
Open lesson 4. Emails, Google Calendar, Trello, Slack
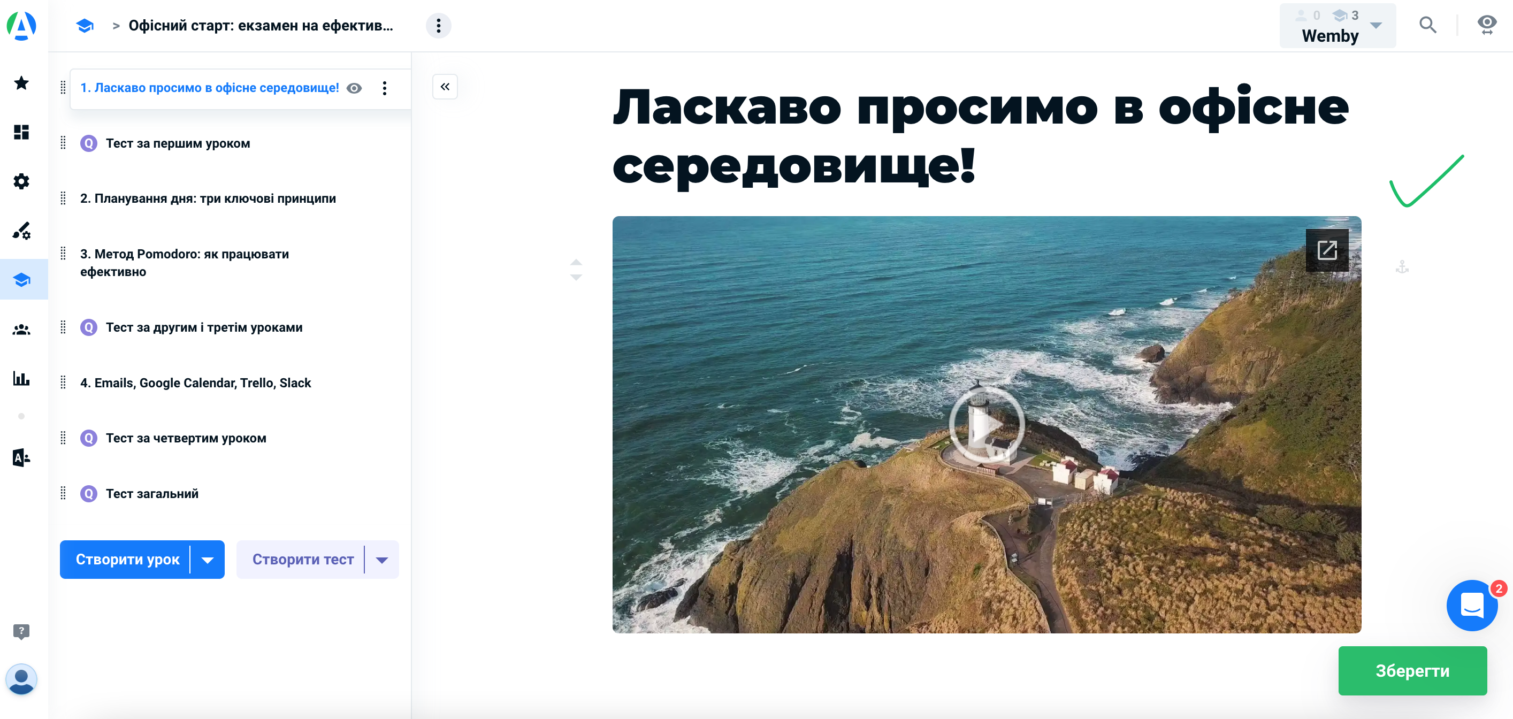(x=196, y=383)
